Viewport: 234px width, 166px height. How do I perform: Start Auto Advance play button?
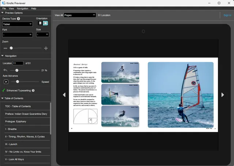[x=6, y=82]
